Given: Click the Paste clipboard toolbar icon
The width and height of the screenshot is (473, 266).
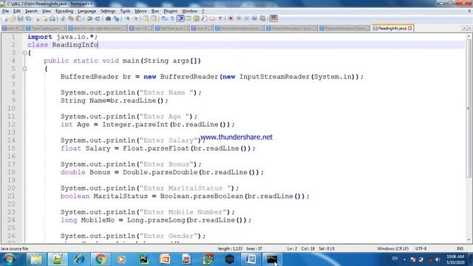Looking at the screenshot, I should click(x=79, y=18).
